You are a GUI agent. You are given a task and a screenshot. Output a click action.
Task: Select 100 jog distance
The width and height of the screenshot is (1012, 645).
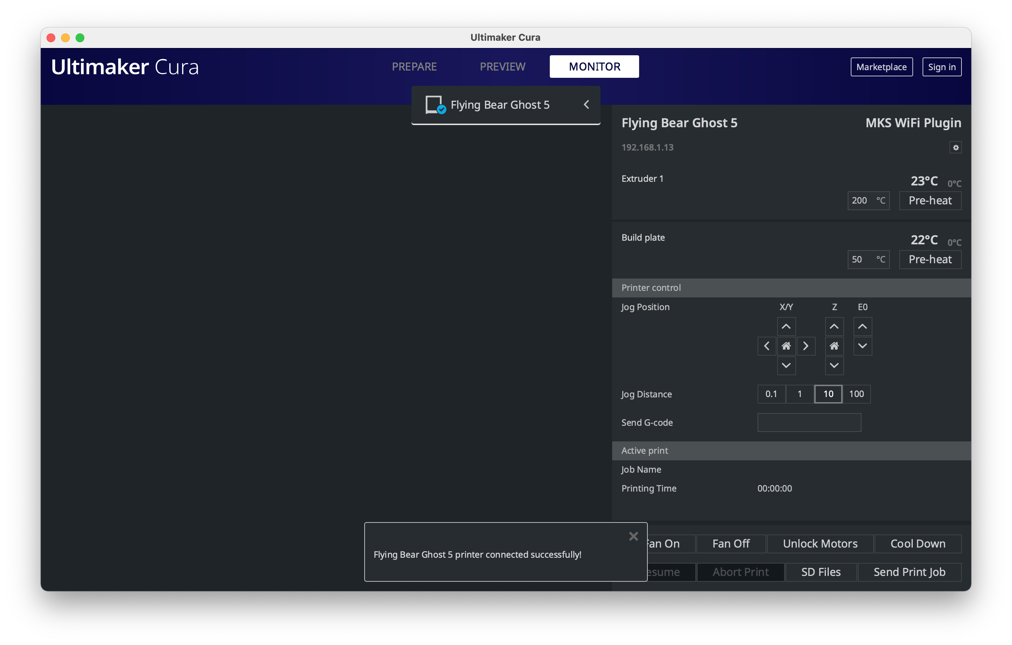pyautogui.click(x=856, y=394)
